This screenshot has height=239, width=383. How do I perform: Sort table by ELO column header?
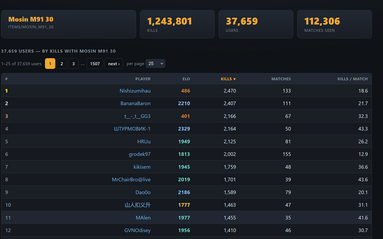coord(186,79)
